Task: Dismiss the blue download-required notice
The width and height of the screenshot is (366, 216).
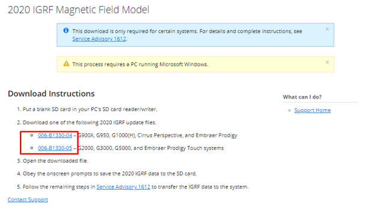Action: coord(328,29)
